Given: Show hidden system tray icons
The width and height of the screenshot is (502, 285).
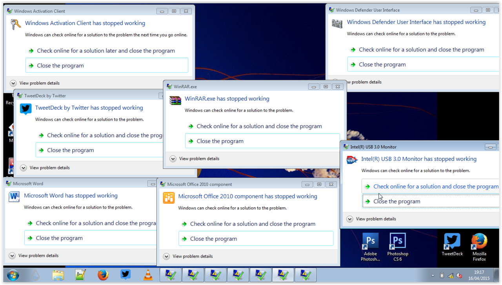Looking at the screenshot, I should [x=433, y=276].
